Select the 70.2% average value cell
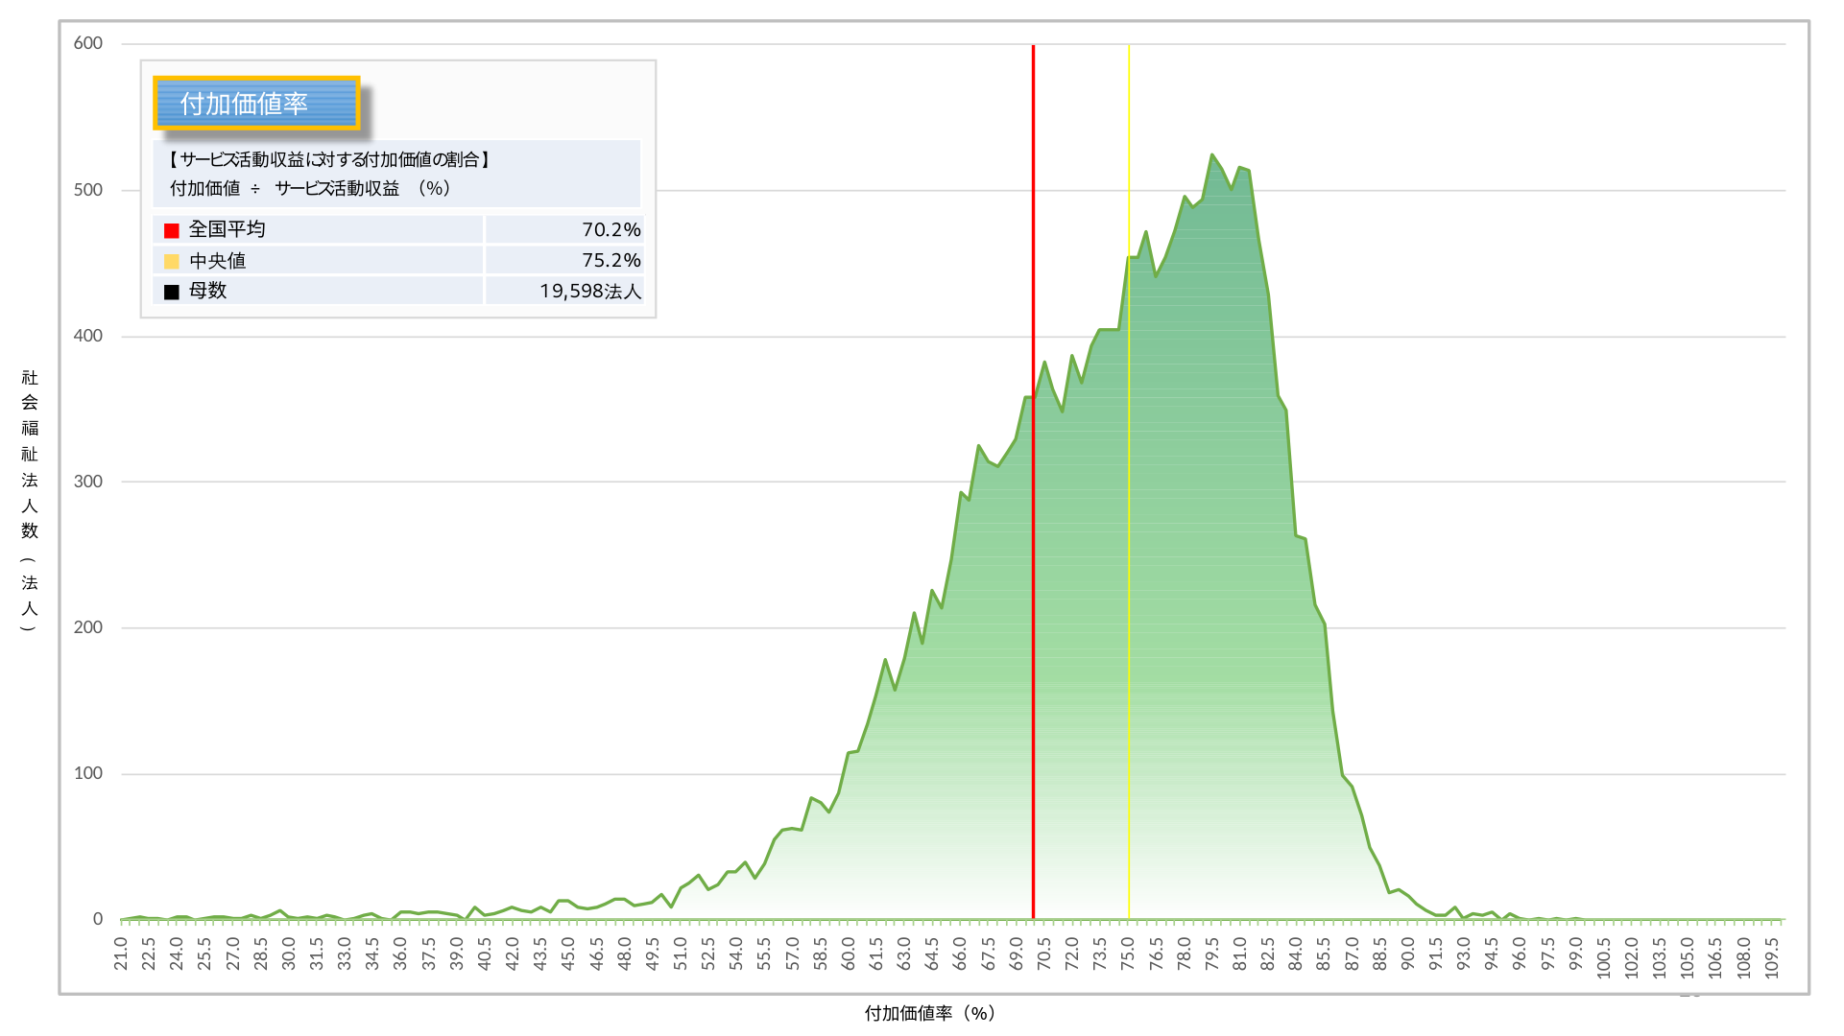The image size is (1844, 1036). [611, 229]
